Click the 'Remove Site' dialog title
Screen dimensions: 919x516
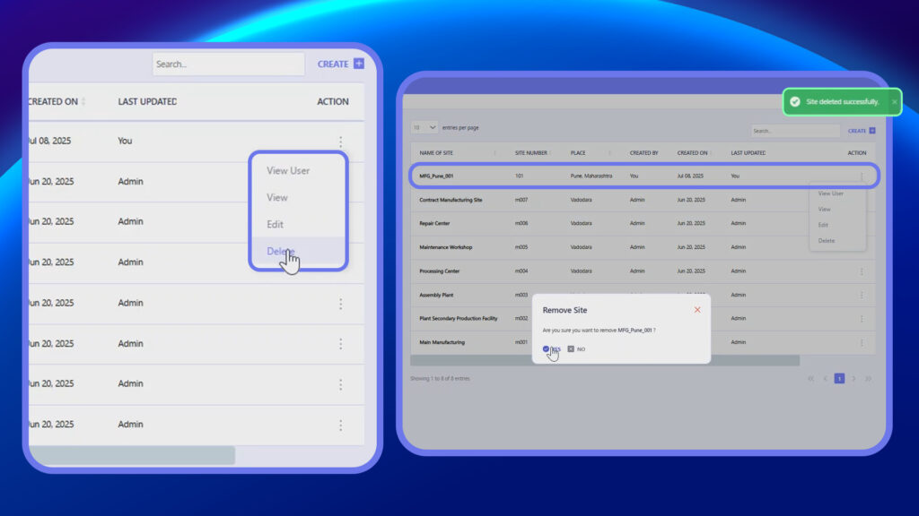565,310
